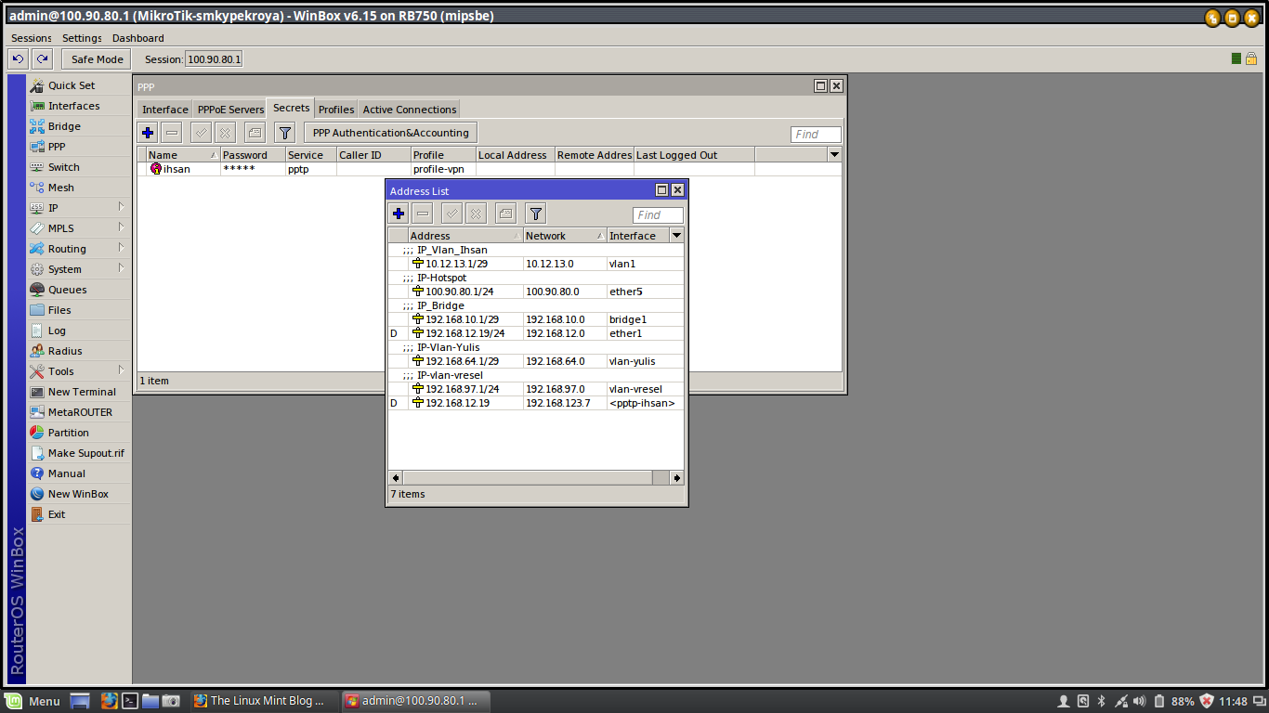
Task: Click filter funnel in Address List
Action: [536, 214]
